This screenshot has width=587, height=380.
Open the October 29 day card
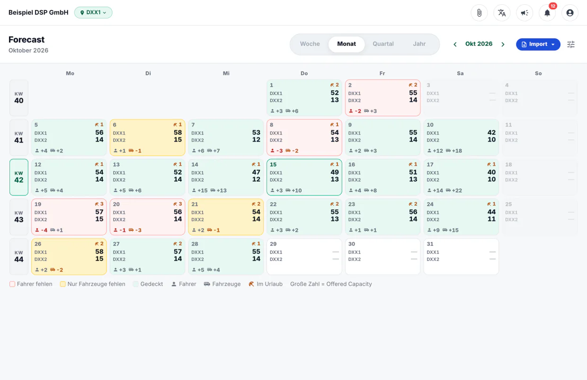[x=304, y=257]
